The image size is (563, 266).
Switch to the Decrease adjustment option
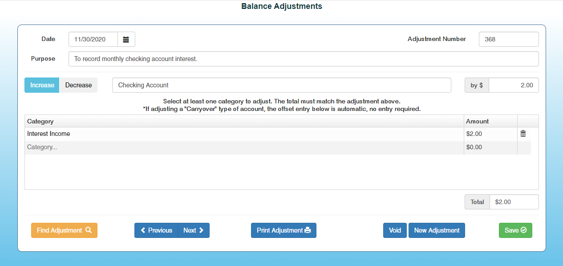coord(78,85)
